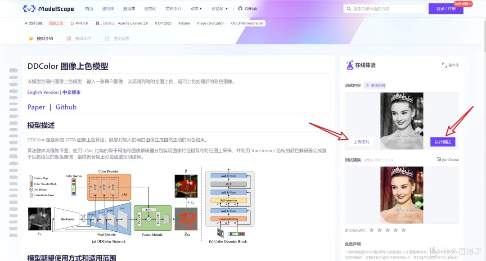This screenshot has height=261, width=486.
Task: Click the Old photo restoration tag
Action: (247, 23)
